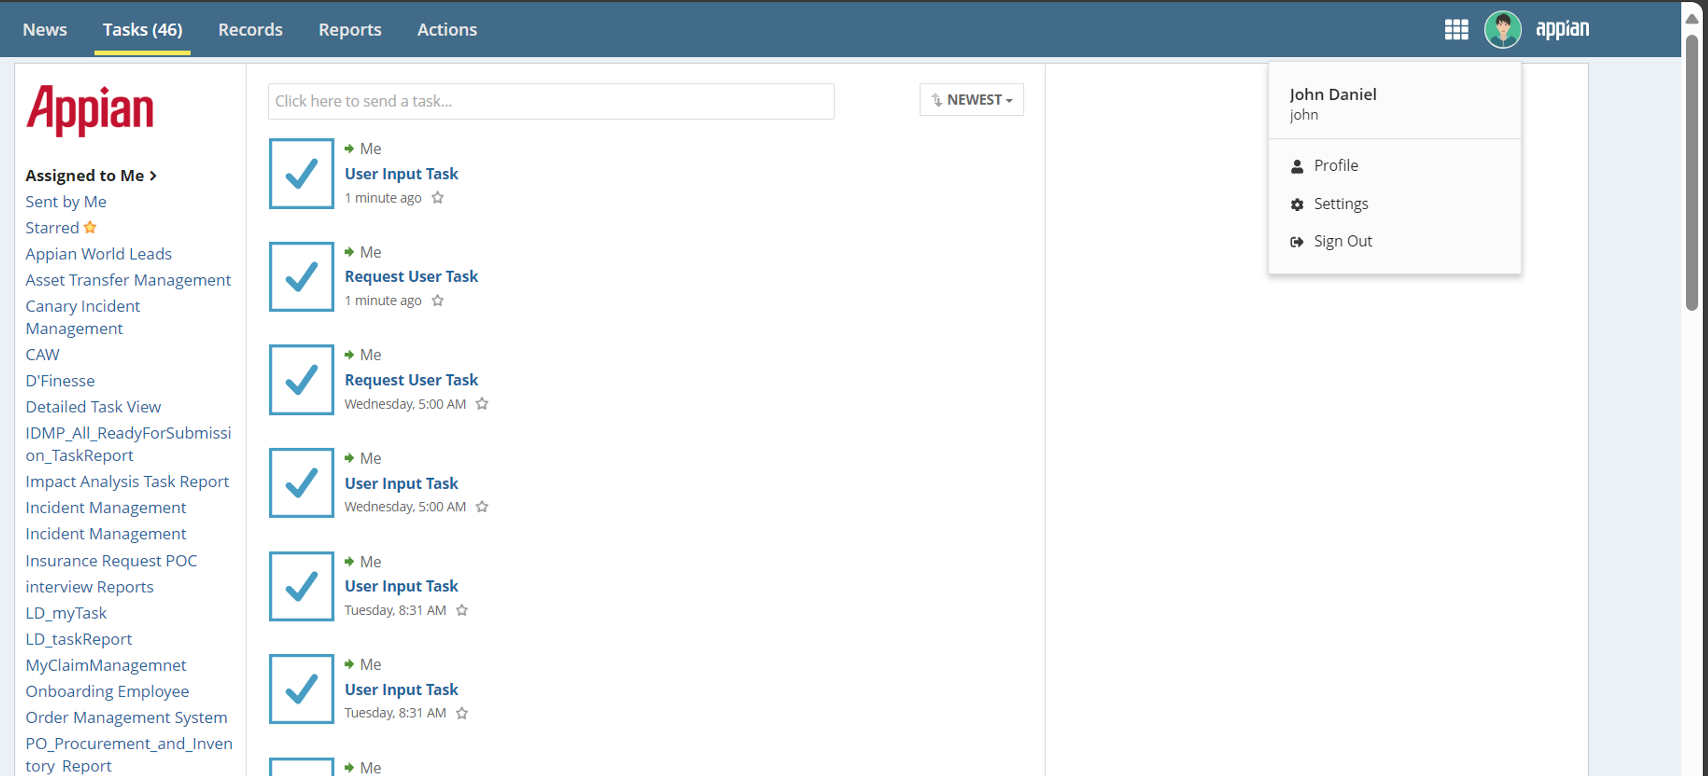1708x776 pixels.
Task: Star the 1 minute ago User Input Task
Action: tap(438, 197)
